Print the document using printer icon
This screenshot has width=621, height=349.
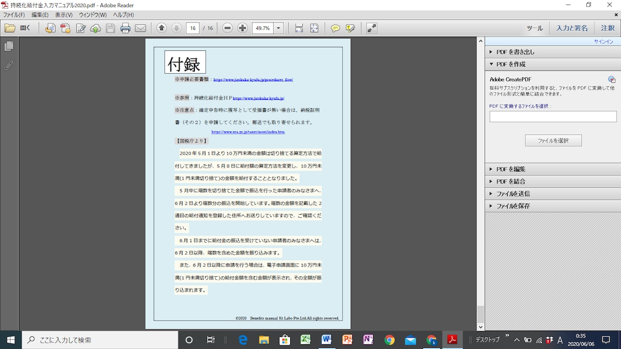125,28
